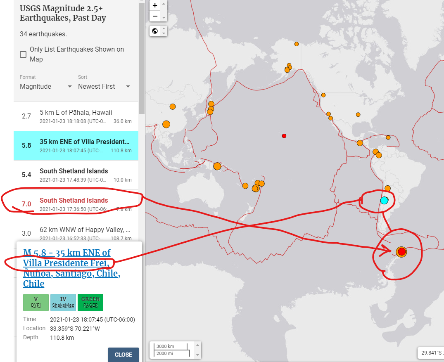
Task: Zoom in with the plus button
Action: point(155,5)
